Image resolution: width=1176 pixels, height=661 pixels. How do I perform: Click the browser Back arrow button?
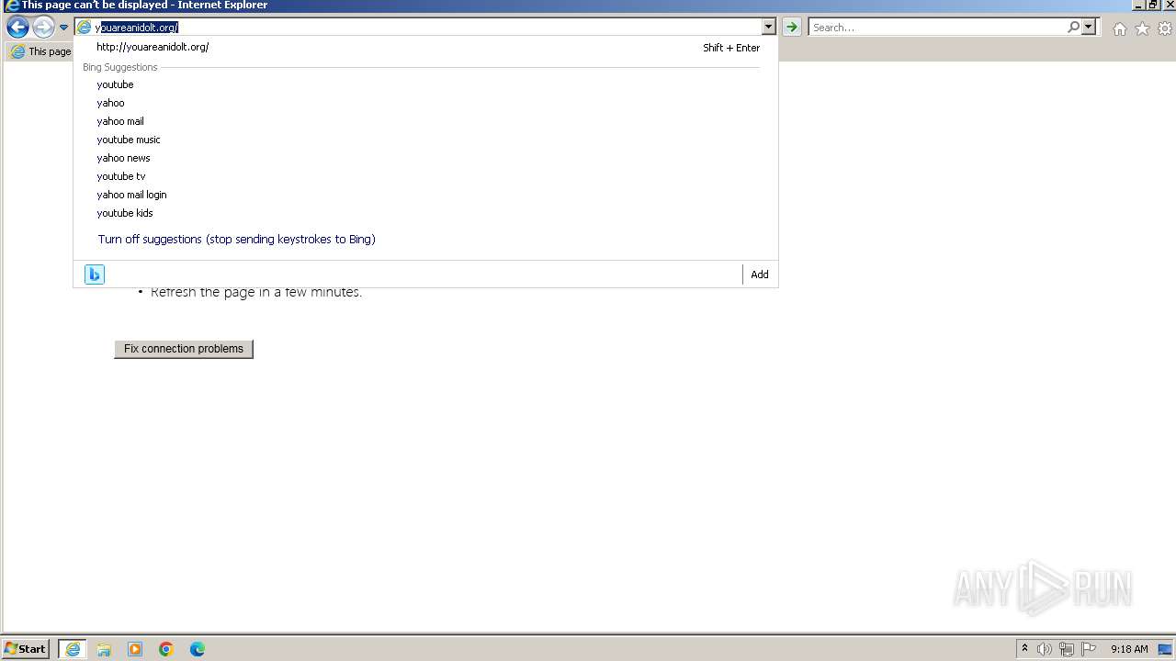pos(17,28)
